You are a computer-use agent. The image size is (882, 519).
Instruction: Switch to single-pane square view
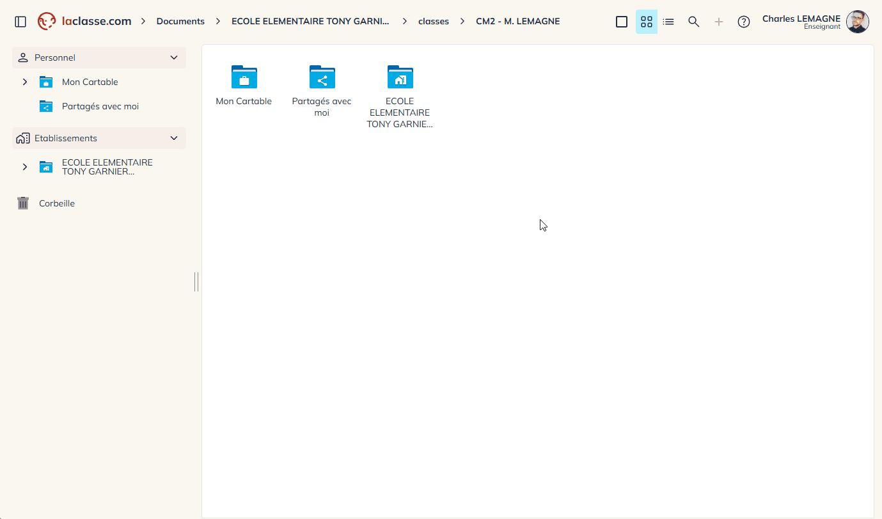coord(622,22)
